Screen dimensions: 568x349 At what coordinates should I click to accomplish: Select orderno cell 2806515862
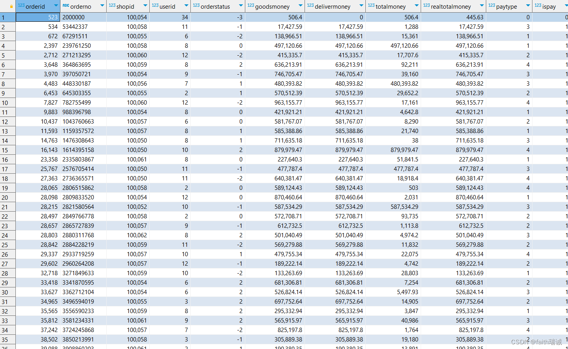(83, 188)
